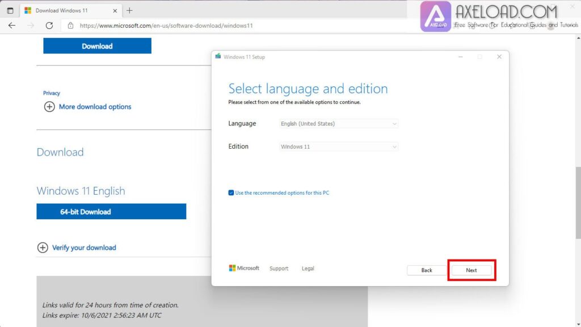Uncheck Use the recommended options checkbox
Image resolution: width=581 pixels, height=327 pixels.
coord(231,193)
